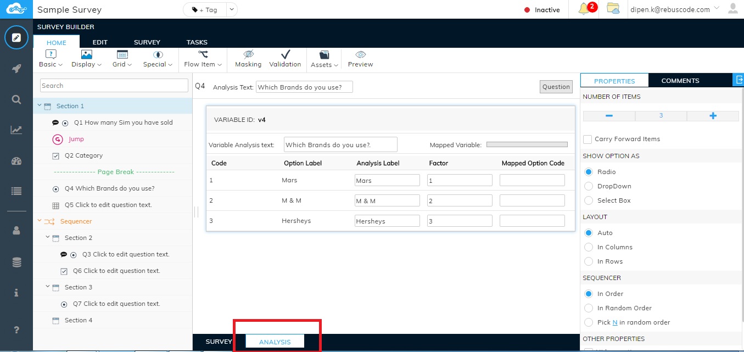
Task: Select the Select Box display option
Action: click(589, 200)
